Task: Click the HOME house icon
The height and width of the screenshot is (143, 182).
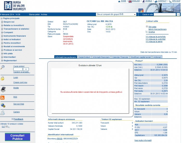Action: tap(119, 1)
